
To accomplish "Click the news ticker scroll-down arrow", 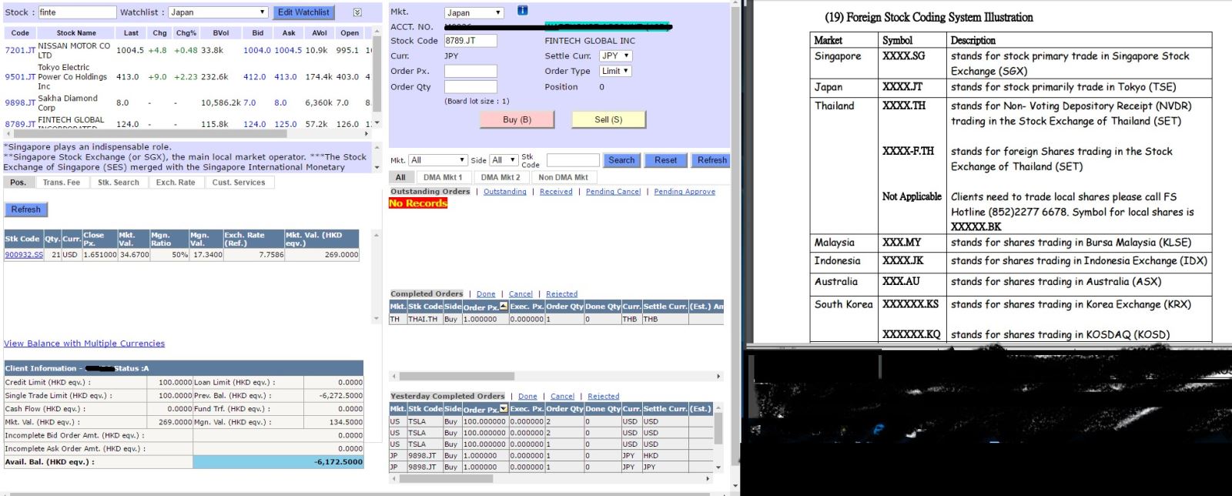I will (377, 167).
